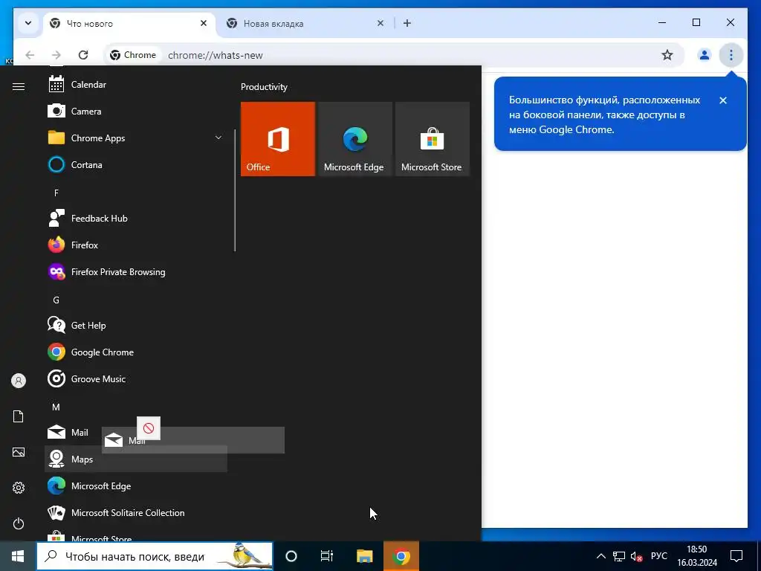Click Chrome icon on taskbar
This screenshot has height=571, width=761.
(401, 556)
